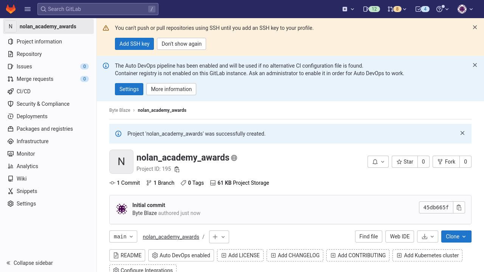Open Analytics in sidebar
This screenshot has height=272, width=484.
coord(48,166)
